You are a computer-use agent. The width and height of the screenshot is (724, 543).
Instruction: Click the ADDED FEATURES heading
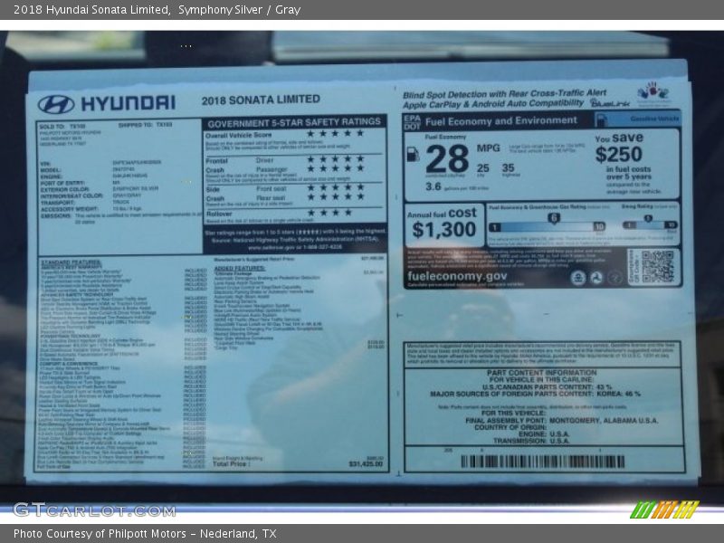coord(240,268)
